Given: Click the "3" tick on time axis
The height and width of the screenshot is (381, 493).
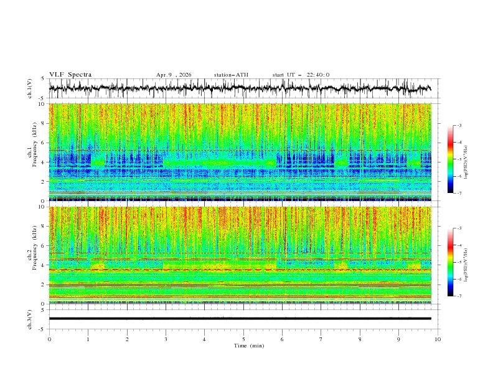Looking at the screenshot, I should tap(166, 339).
